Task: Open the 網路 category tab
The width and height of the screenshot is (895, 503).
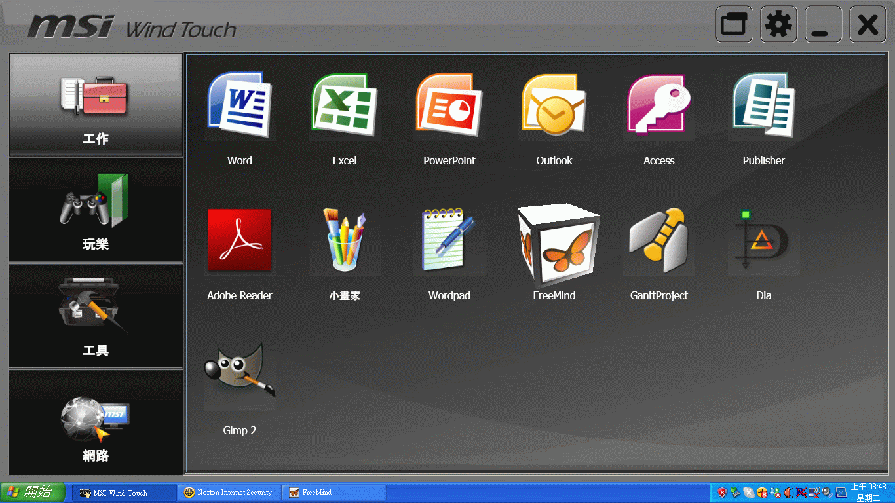Action: [96, 422]
